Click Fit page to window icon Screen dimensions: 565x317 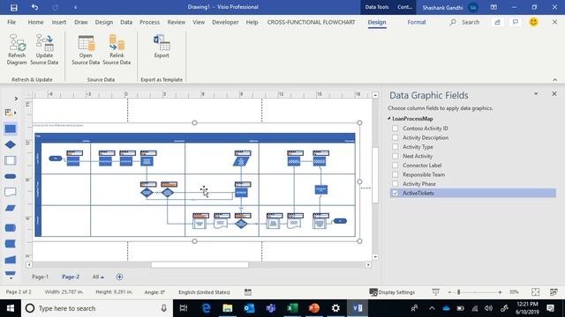pyautogui.click(x=536, y=292)
